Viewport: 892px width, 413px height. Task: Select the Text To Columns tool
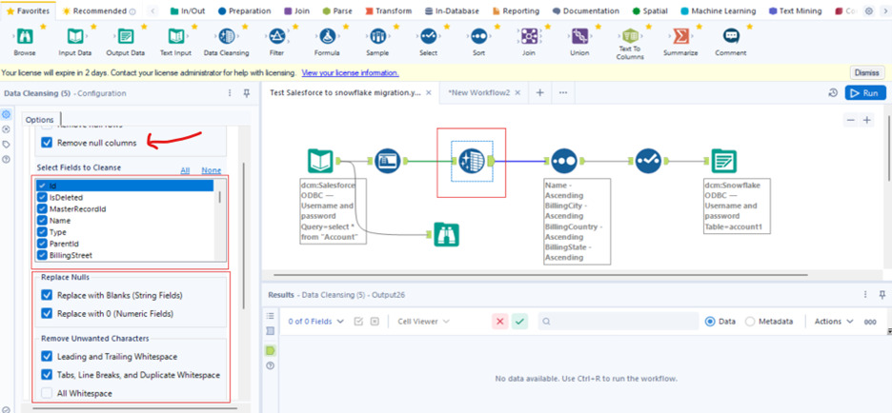630,37
